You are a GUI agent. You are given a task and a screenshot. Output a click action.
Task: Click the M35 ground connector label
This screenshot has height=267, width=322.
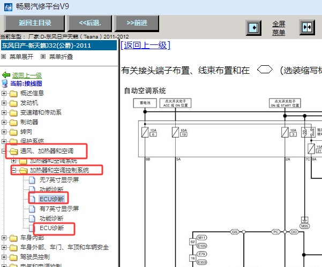pyautogui.click(x=305, y=226)
